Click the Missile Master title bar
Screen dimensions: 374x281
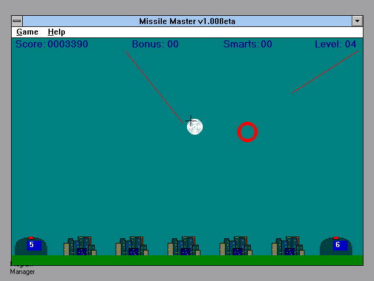point(187,21)
